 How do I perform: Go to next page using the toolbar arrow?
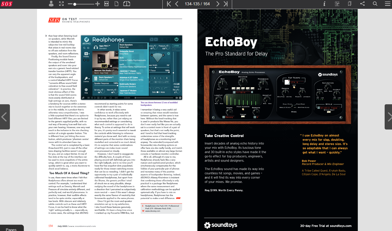coord(218,4)
